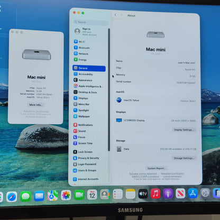The height and width of the screenshot is (220, 220).
Task: Open Messages from the Dock
Action: coord(25,196)
